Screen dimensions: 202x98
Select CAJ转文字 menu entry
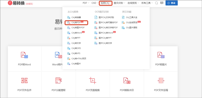(74, 43)
